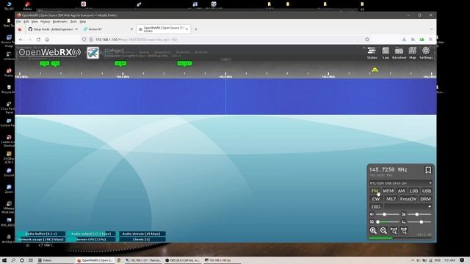This screenshot has width=470, height=264.
Task: Open the Firefox Help menu
Action: (x=83, y=21)
